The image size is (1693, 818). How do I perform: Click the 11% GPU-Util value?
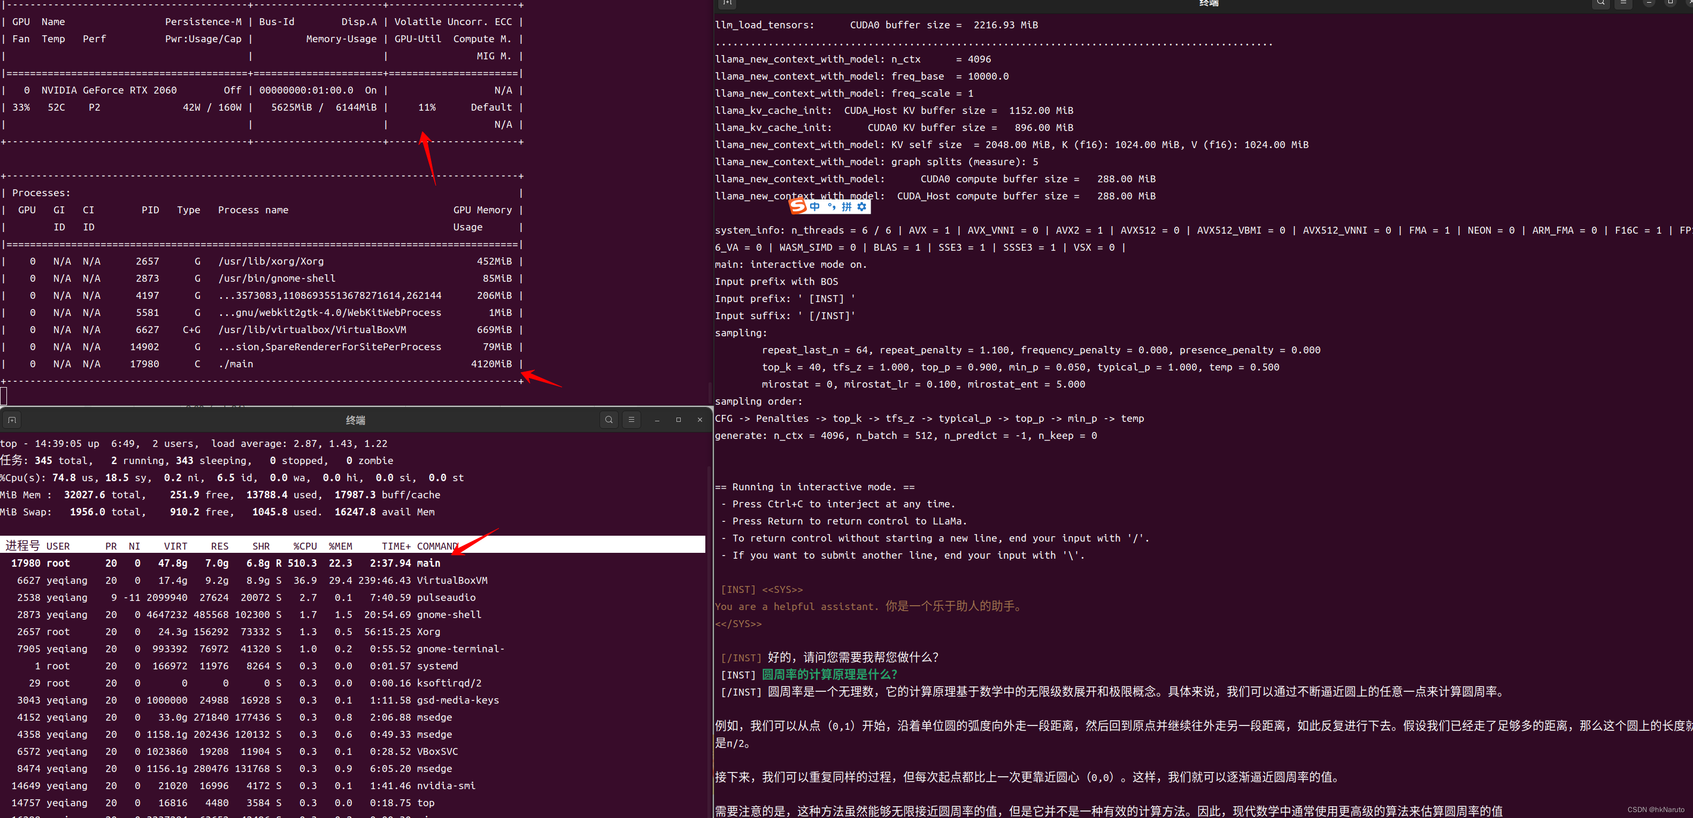click(427, 107)
